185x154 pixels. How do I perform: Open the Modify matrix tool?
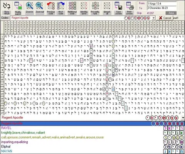point(18,8)
